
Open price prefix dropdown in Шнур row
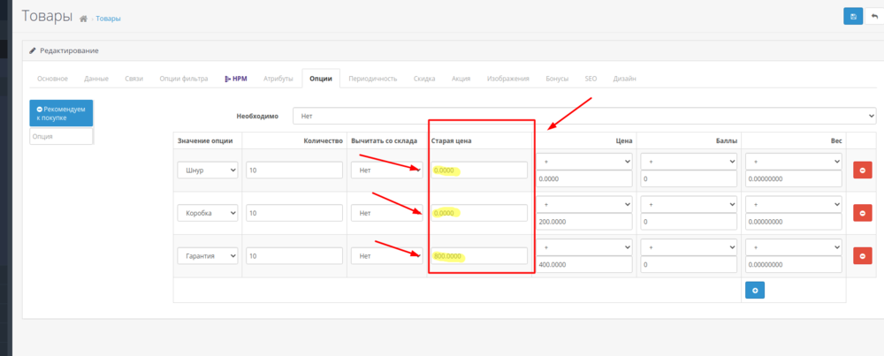pos(583,162)
